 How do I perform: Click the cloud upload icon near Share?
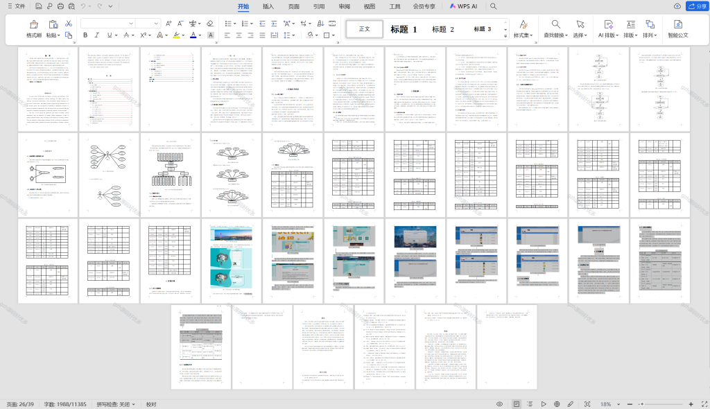pos(677,6)
